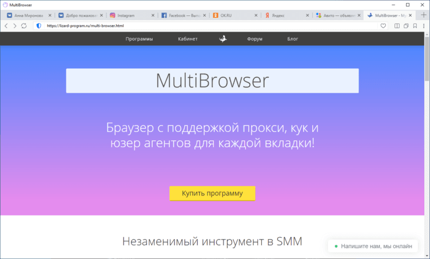This screenshot has width=430, height=259.
Task: Close the MultiBrowser tab
Action: click(410, 15)
